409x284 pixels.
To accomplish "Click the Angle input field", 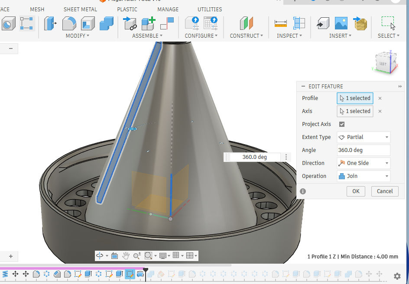I will 363,150.
